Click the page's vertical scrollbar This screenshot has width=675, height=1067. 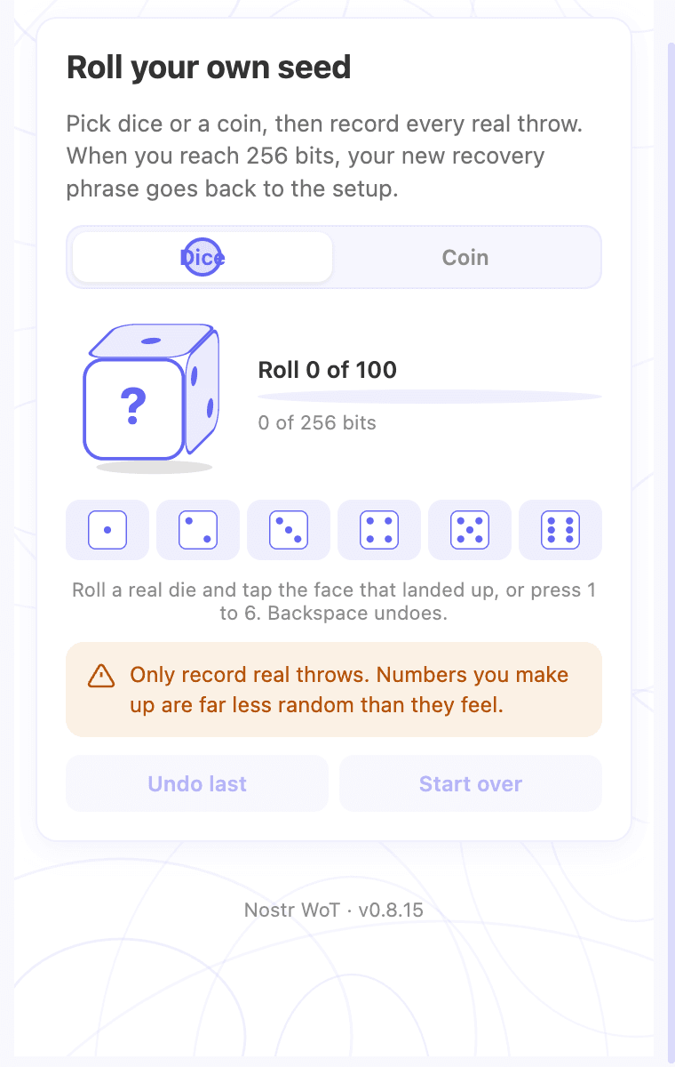(x=671, y=533)
